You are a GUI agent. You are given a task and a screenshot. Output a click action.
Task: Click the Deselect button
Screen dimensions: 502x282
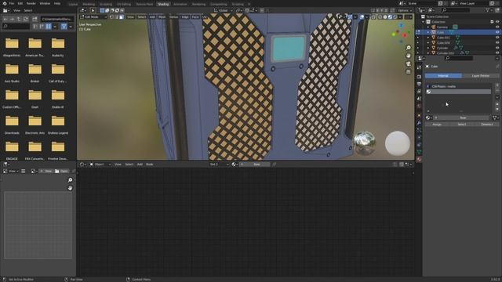click(x=486, y=125)
